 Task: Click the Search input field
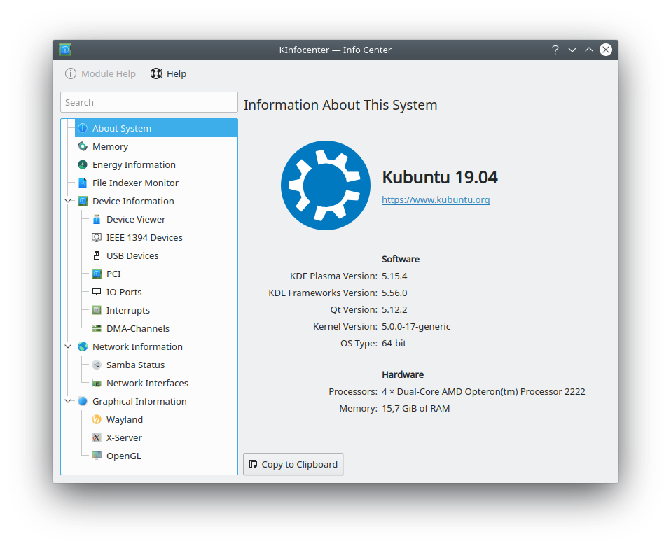coord(149,103)
